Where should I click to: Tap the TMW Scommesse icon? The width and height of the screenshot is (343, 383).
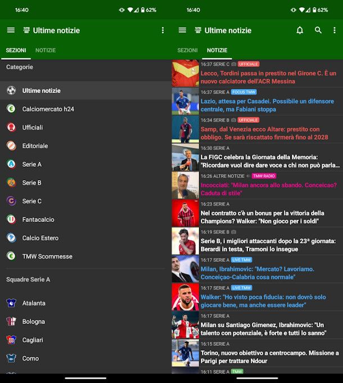click(x=11, y=256)
